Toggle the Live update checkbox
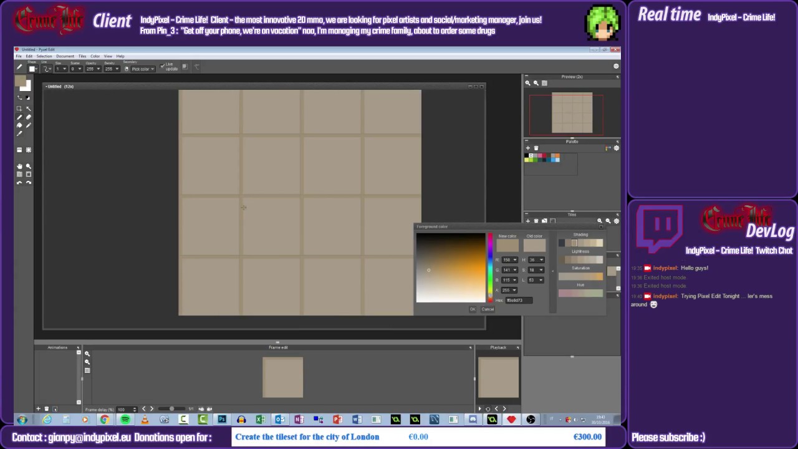Image resolution: width=798 pixels, height=449 pixels. click(x=162, y=66)
